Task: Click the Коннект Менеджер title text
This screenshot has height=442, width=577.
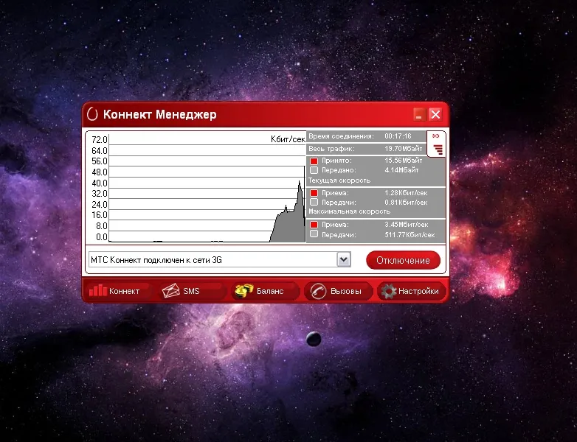Action: tap(159, 114)
